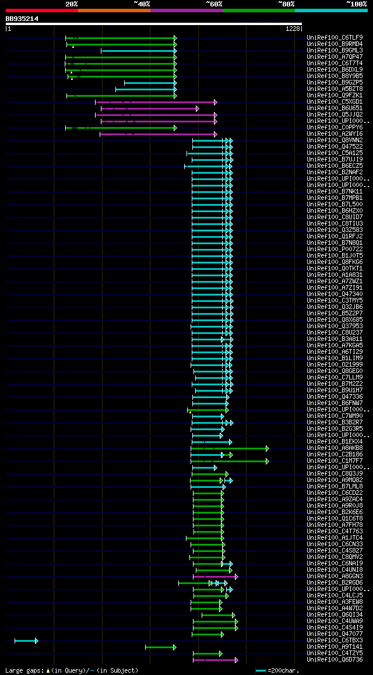The width and height of the screenshot is (373, 675).
Task: Select hit label UniRef100_B6DXL9
Action: pos(335,70)
